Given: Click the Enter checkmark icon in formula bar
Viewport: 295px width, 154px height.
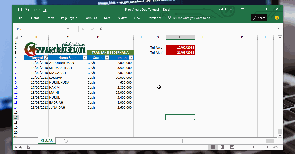Looking at the screenshot, I should coord(92,29).
